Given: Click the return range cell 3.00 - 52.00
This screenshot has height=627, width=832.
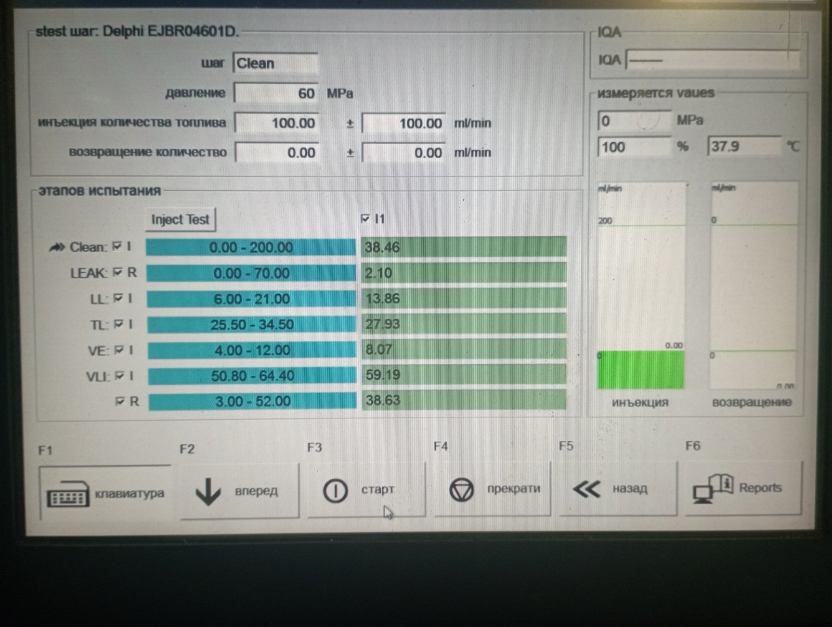Looking at the screenshot, I should (252, 401).
